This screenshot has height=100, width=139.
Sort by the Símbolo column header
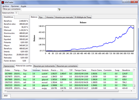click(45, 70)
